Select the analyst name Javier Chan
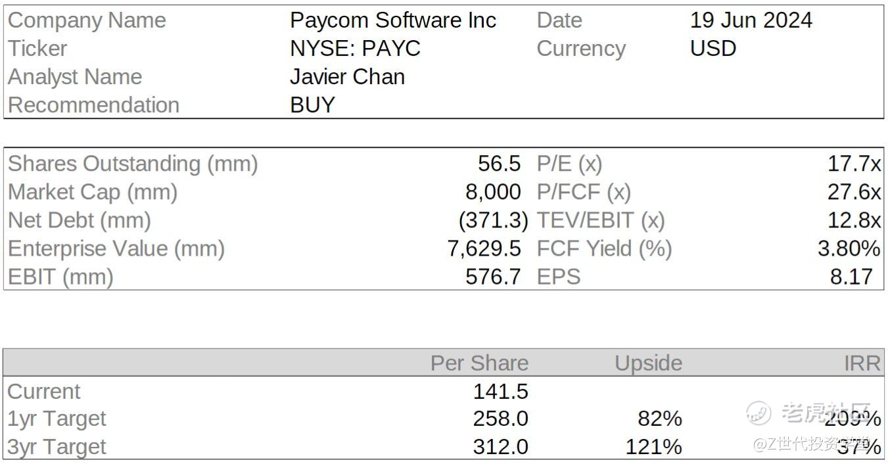The width and height of the screenshot is (888, 464). [347, 77]
